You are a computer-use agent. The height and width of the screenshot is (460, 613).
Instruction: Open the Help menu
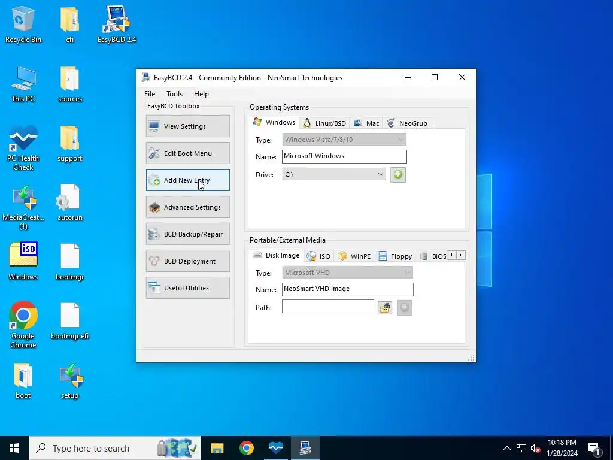[201, 94]
